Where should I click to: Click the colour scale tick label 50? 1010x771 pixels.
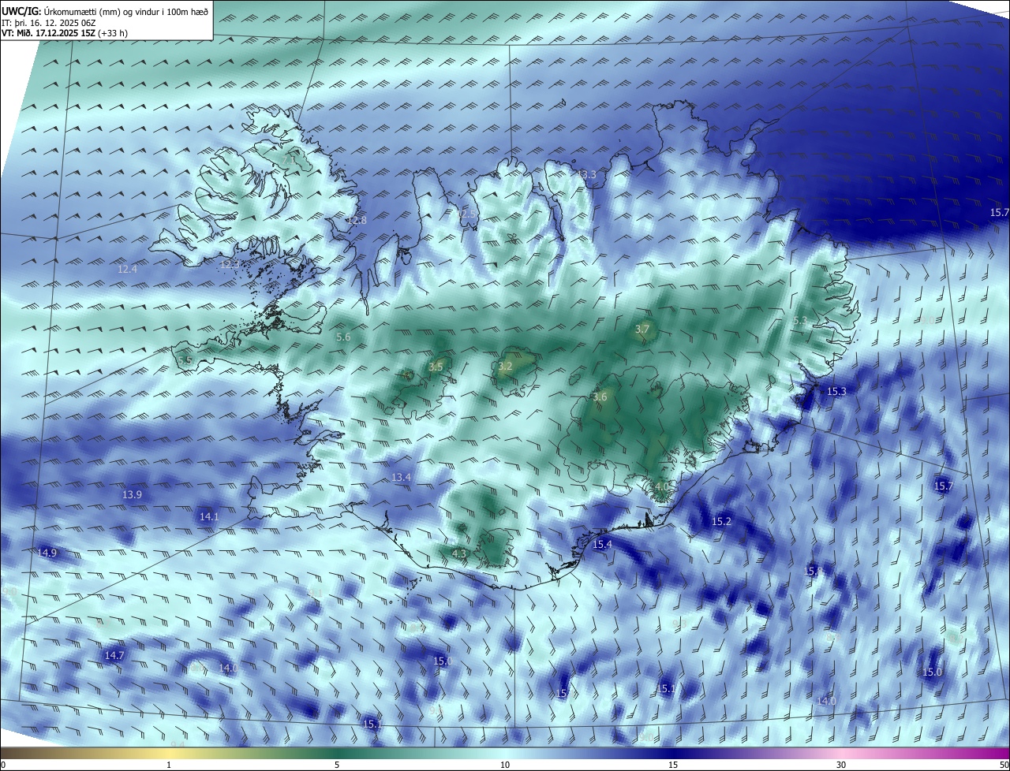(x=1004, y=765)
